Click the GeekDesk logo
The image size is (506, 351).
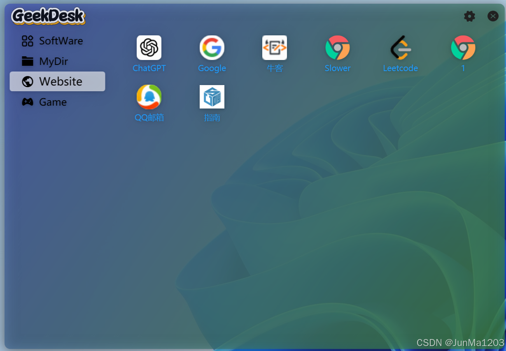(49, 16)
